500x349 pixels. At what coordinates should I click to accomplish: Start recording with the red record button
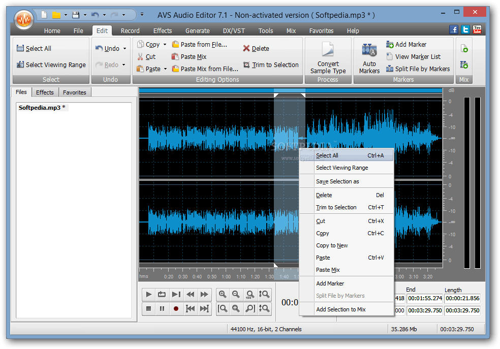pos(175,308)
